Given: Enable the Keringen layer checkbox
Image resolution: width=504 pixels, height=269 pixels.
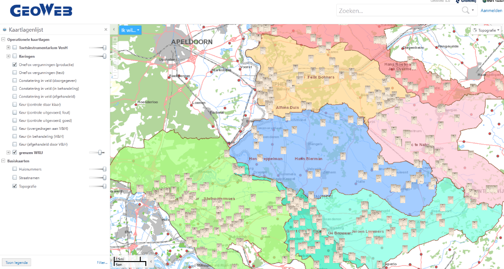Looking at the screenshot, I should [x=15, y=56].
